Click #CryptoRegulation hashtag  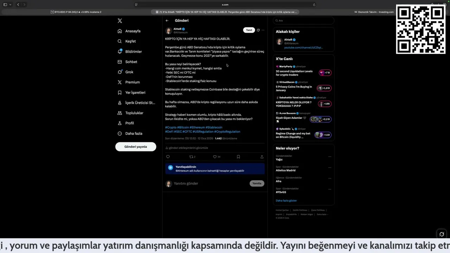coord(227,132)
